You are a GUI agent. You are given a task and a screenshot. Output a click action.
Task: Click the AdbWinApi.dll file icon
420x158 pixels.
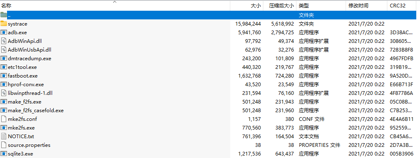click(x=3, y=41)
